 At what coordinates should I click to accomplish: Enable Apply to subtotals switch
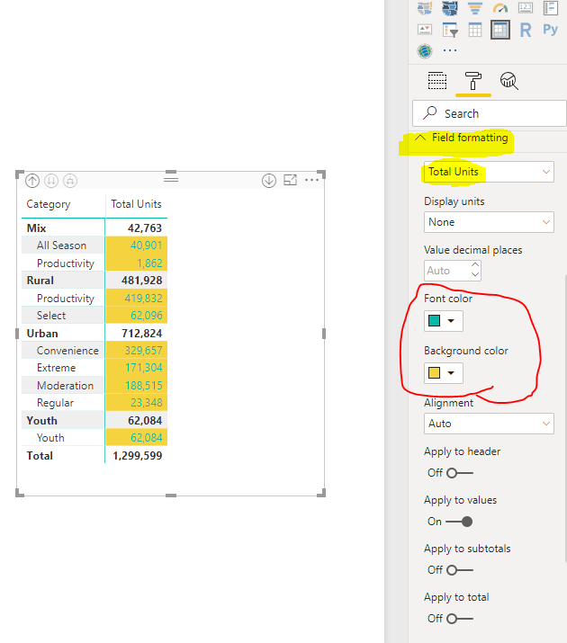460,570
